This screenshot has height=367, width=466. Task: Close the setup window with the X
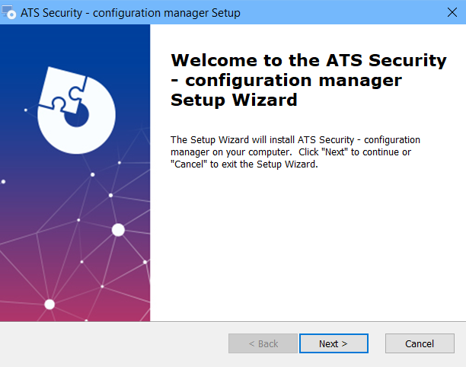pyautogui.click(x=452, y=12)
